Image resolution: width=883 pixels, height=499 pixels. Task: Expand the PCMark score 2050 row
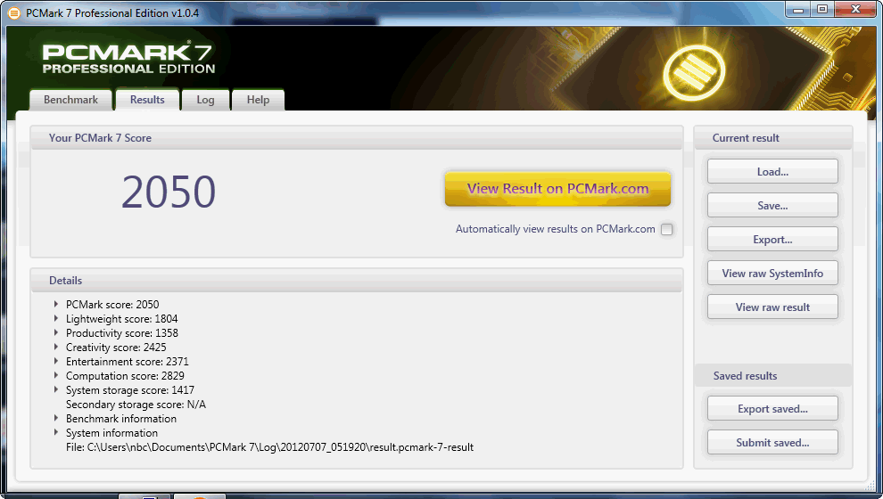click(56, 304)
